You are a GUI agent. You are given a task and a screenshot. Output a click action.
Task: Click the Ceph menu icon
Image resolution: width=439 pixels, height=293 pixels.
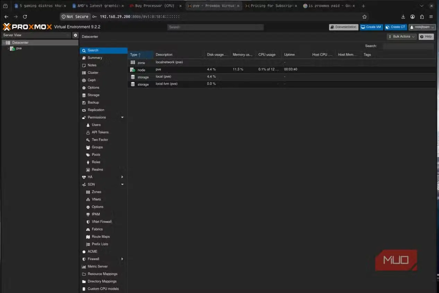(84, 80)
